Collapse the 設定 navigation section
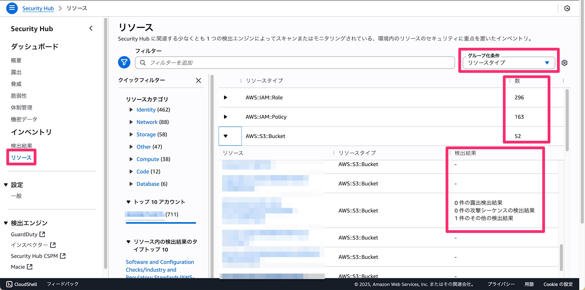The width and height of the screenshot is (585, 290). (x=6, y=185)
